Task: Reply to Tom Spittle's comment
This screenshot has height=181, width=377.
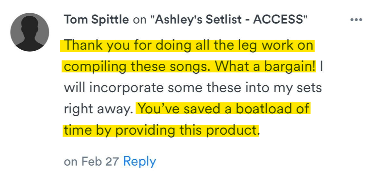Action: pyautogui.click(x=140, y=161)
